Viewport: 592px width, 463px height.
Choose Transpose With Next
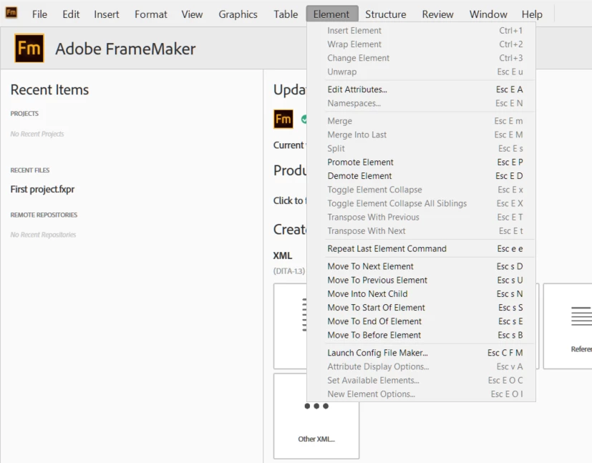pos(422,231)
